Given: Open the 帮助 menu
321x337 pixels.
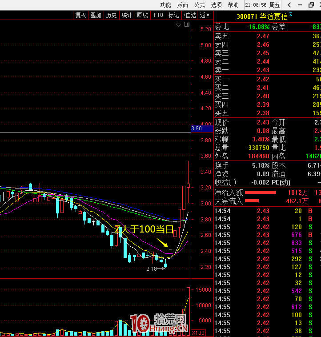Looking at the screenshot, I should click(233, 5).
